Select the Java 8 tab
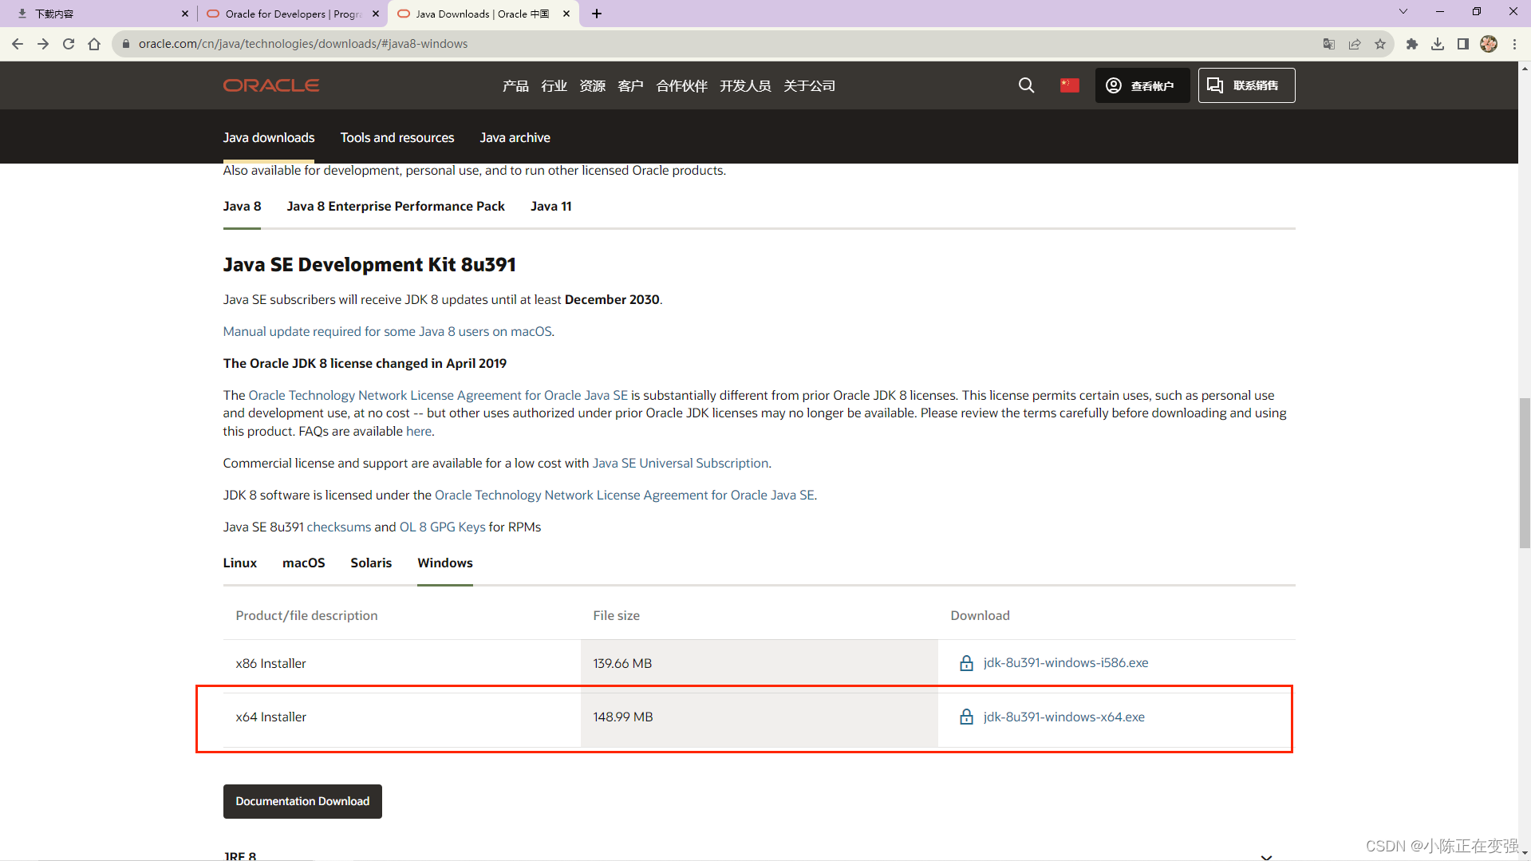The image size is (1531, 861). tap(242, 207)
